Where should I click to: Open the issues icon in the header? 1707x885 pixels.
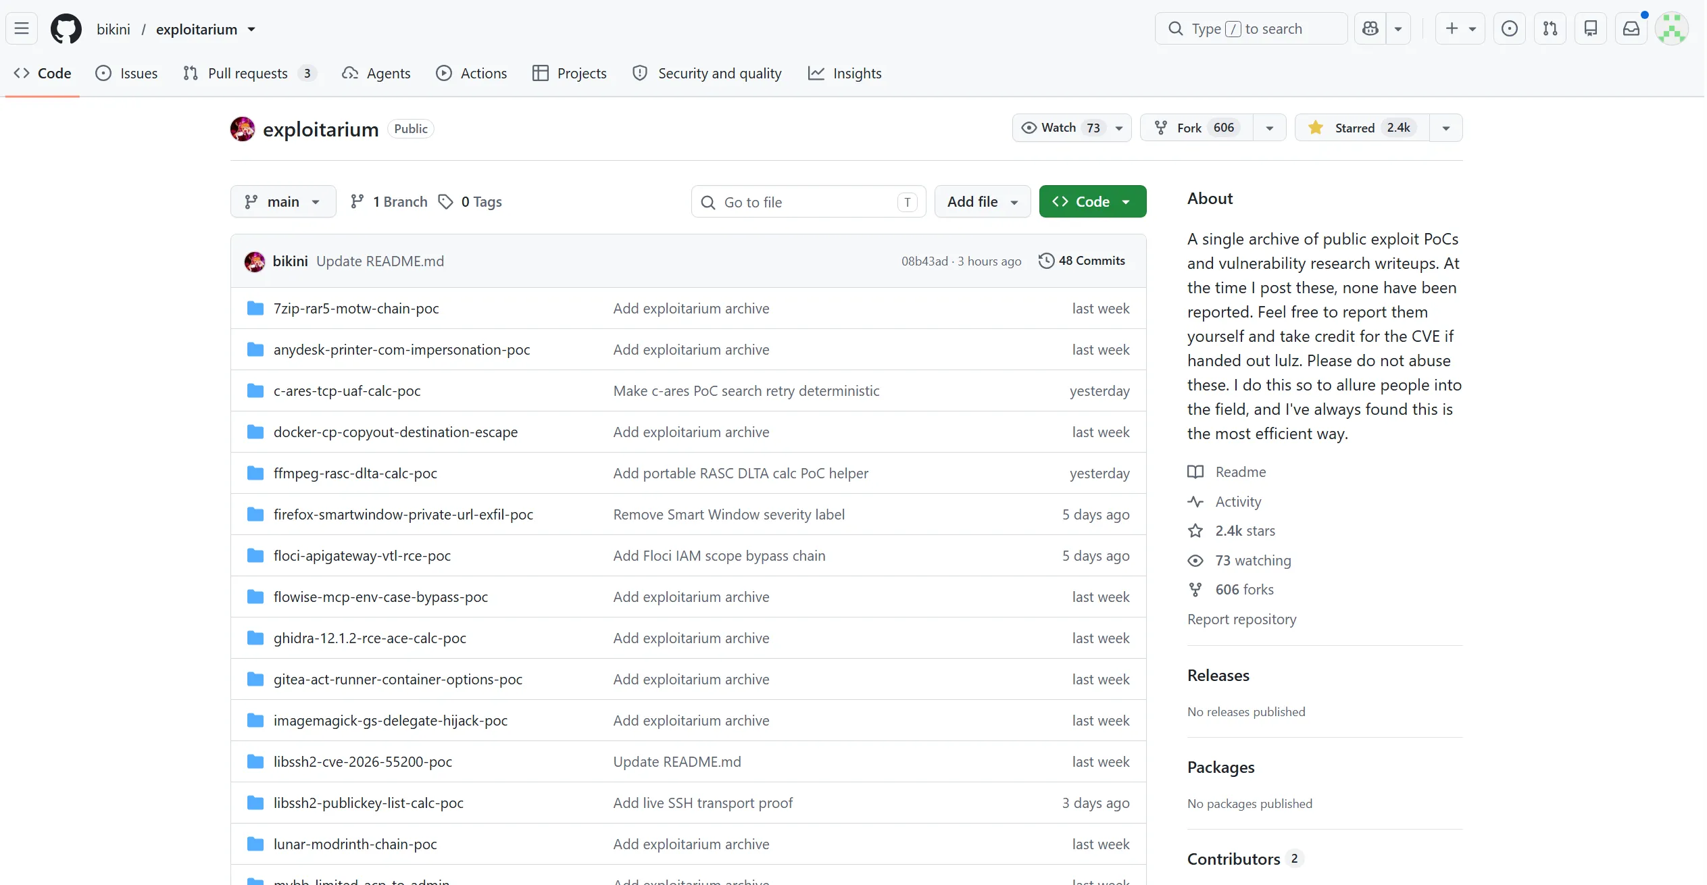pyautogui.click(x=1510, y=28)
